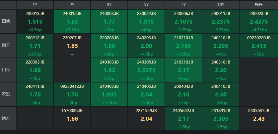The image size is (278, 134).
Task: Select the 超长 column header
Action: tap(258, 5)
